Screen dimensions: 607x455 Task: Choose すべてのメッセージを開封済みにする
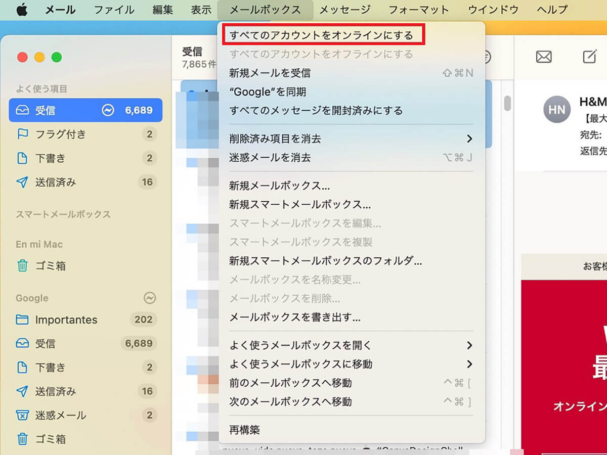[x=351, y=111]
